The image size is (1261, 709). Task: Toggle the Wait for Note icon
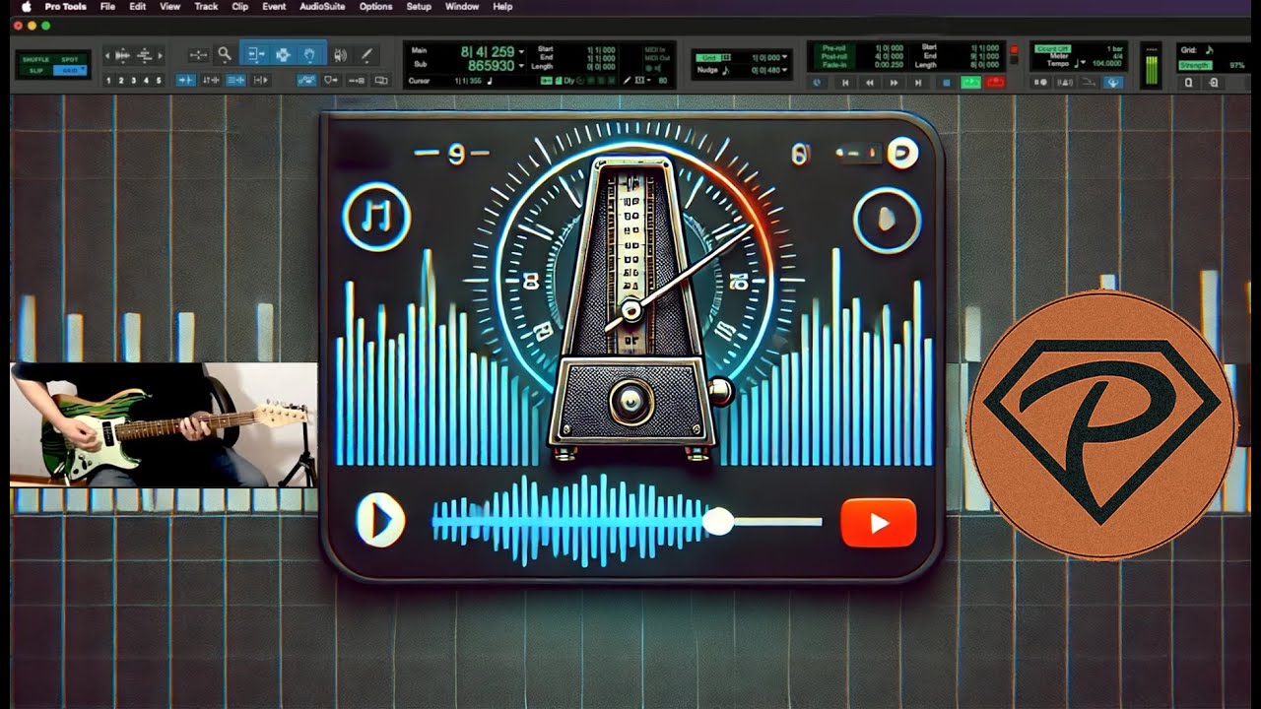click(1040, 83)
